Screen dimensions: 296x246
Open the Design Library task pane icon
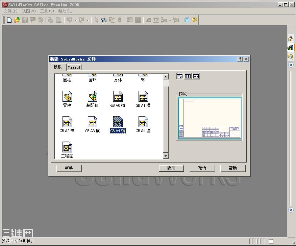point(290,47)
